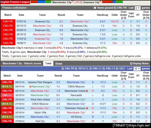This screenshot has height=128, width=151.
Task: Enable the Home ground checkbox
Action: [x=95, y=8]
